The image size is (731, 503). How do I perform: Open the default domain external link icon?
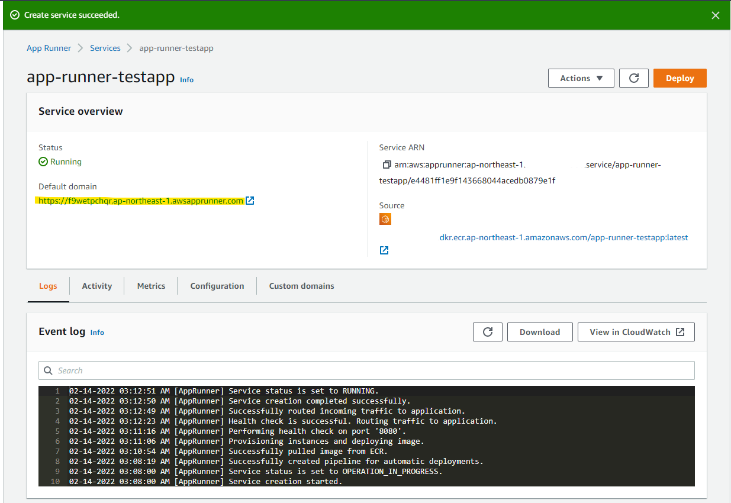250,201
